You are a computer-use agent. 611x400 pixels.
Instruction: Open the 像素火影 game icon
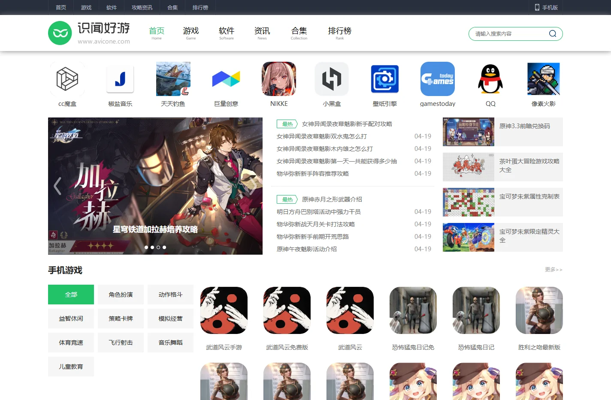[x=544, y=79]
